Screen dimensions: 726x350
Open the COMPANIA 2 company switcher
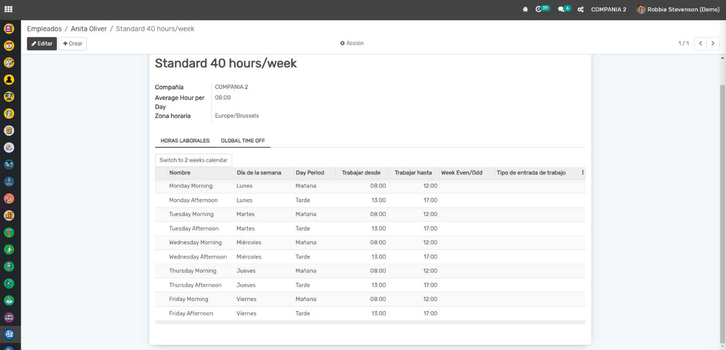pyautogui.click(x=608, y=9)
